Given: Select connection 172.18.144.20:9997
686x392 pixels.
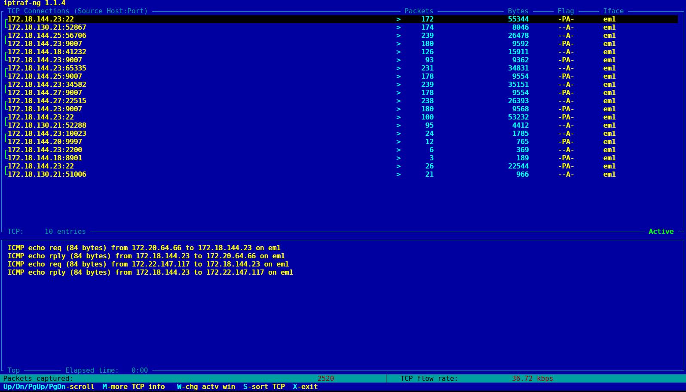Looking at the screenshot, I should 343,142.
